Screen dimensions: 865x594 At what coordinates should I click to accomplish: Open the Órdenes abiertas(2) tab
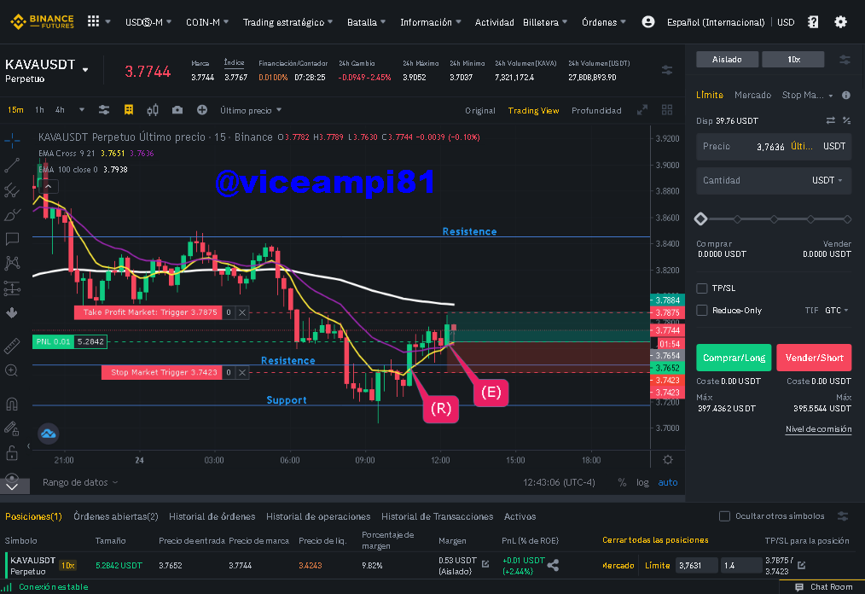point(116,516)
